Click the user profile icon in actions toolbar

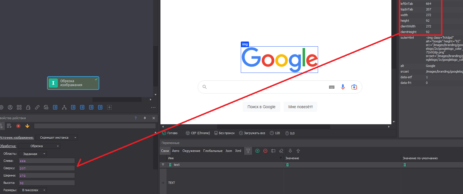coord(10,107)
